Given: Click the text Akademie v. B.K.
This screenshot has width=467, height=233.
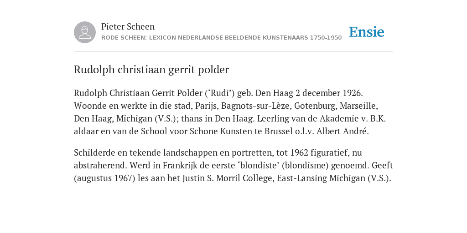Looking at the screenshot, I should pos(353,119).
